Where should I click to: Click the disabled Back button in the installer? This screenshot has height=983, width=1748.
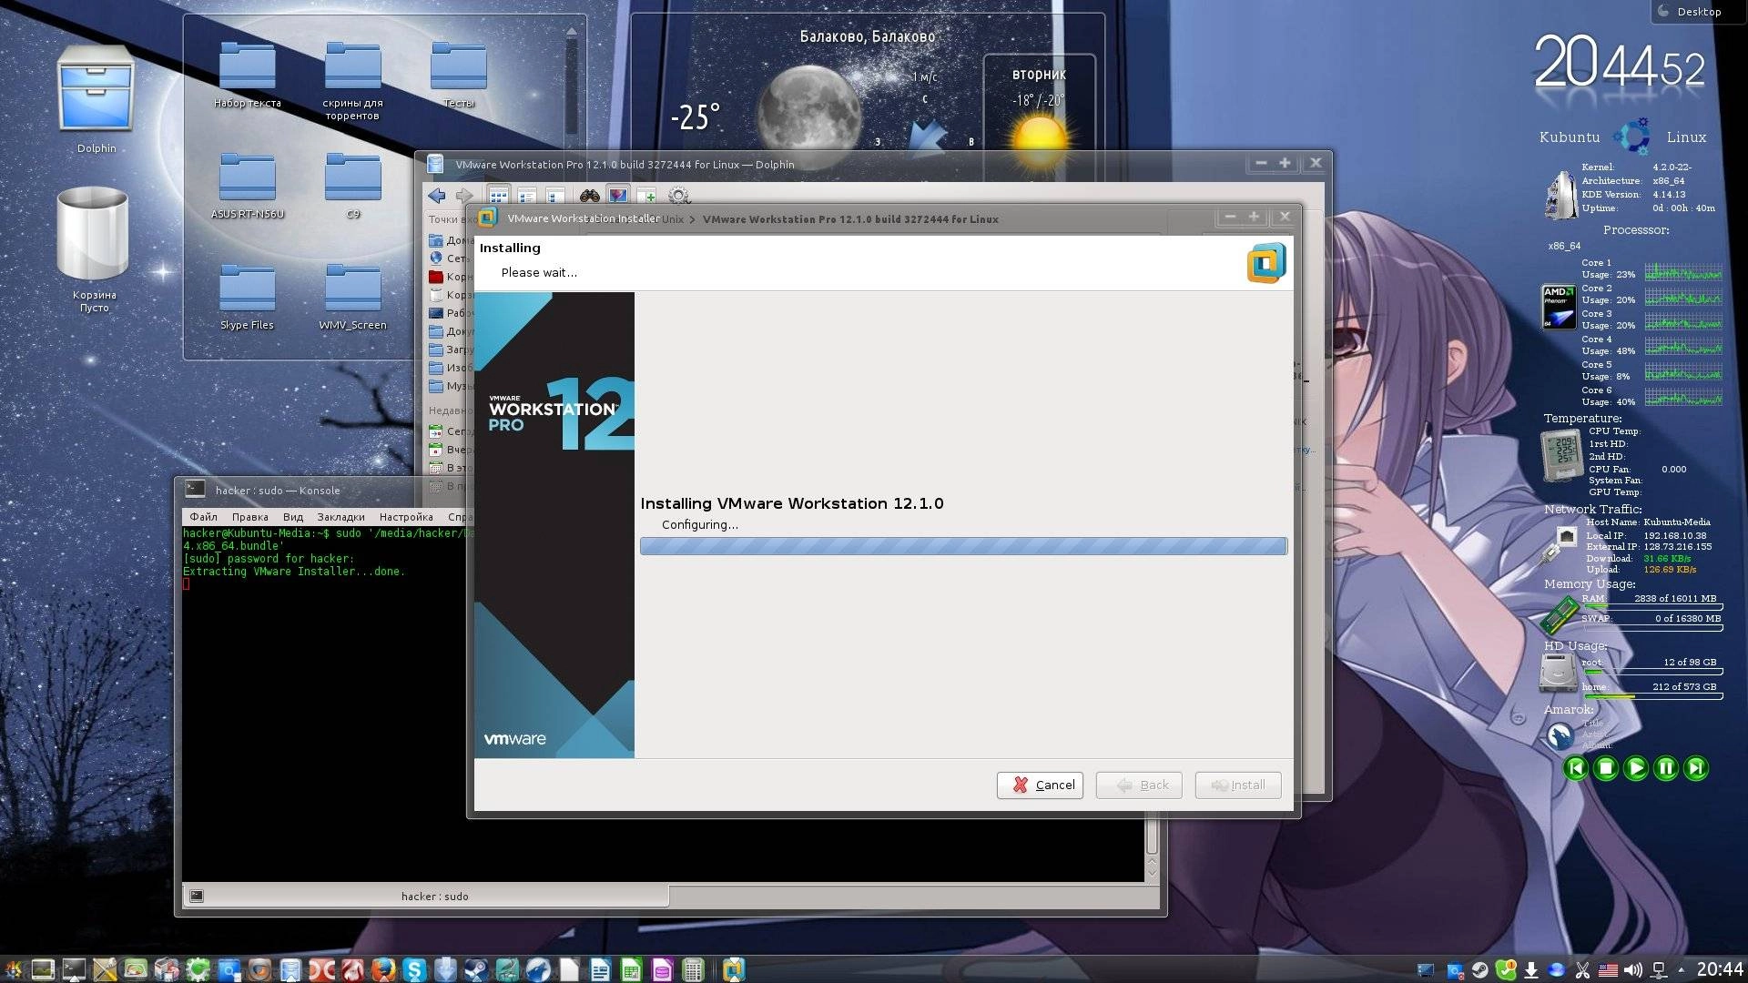tap(1139, 785)
